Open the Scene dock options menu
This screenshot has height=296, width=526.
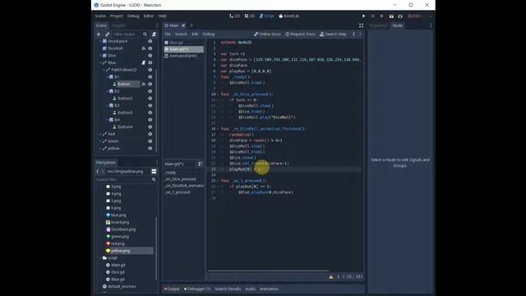click(x=157, y=25)
